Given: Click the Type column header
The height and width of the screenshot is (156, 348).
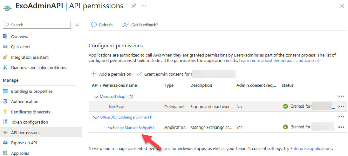Looking at the screenshot, I should pyautogui.click(x=169, y=85).
